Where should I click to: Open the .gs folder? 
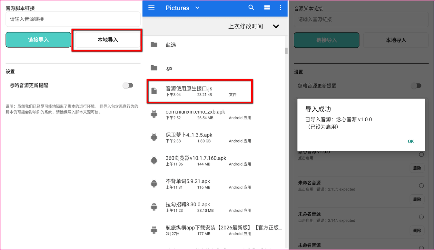point(169,68)
